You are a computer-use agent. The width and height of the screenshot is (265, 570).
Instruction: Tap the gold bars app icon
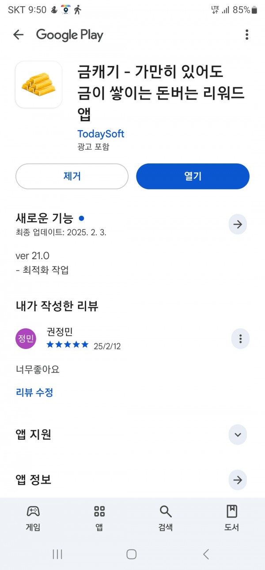38,85
